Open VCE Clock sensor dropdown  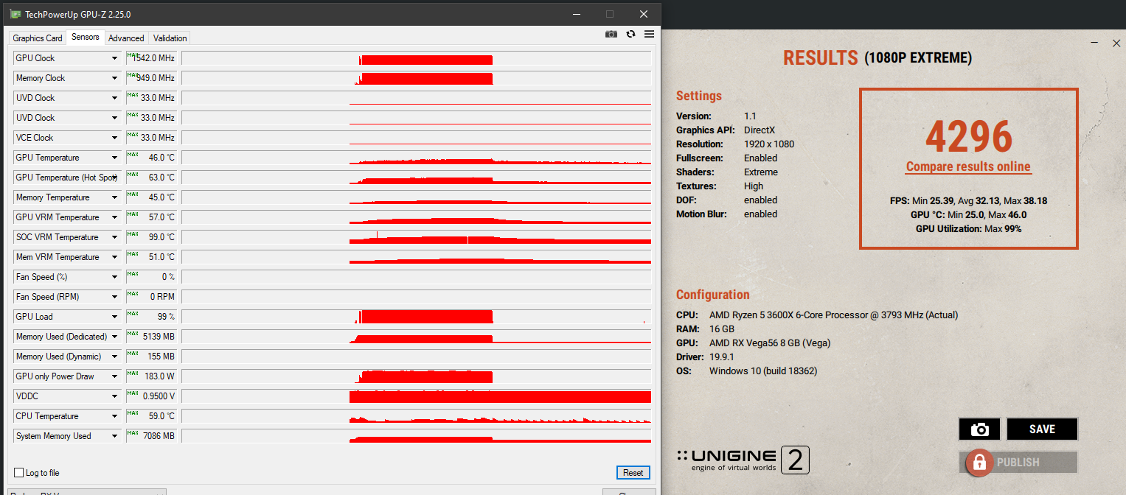(115, 138)
